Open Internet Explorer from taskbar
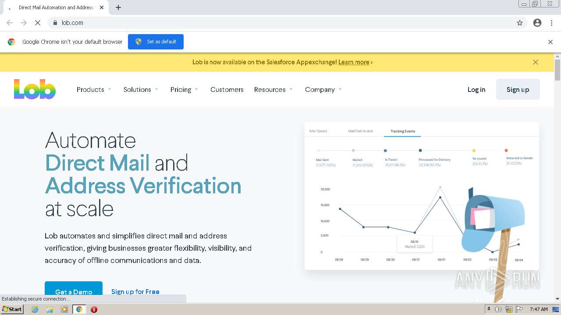561x315 pixels. tap(35, 309)
